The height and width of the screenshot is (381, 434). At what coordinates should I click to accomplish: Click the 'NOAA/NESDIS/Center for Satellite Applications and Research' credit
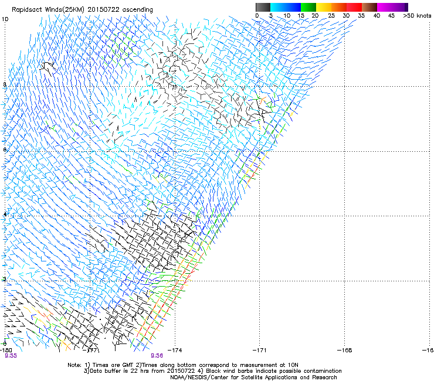(253, 377)
